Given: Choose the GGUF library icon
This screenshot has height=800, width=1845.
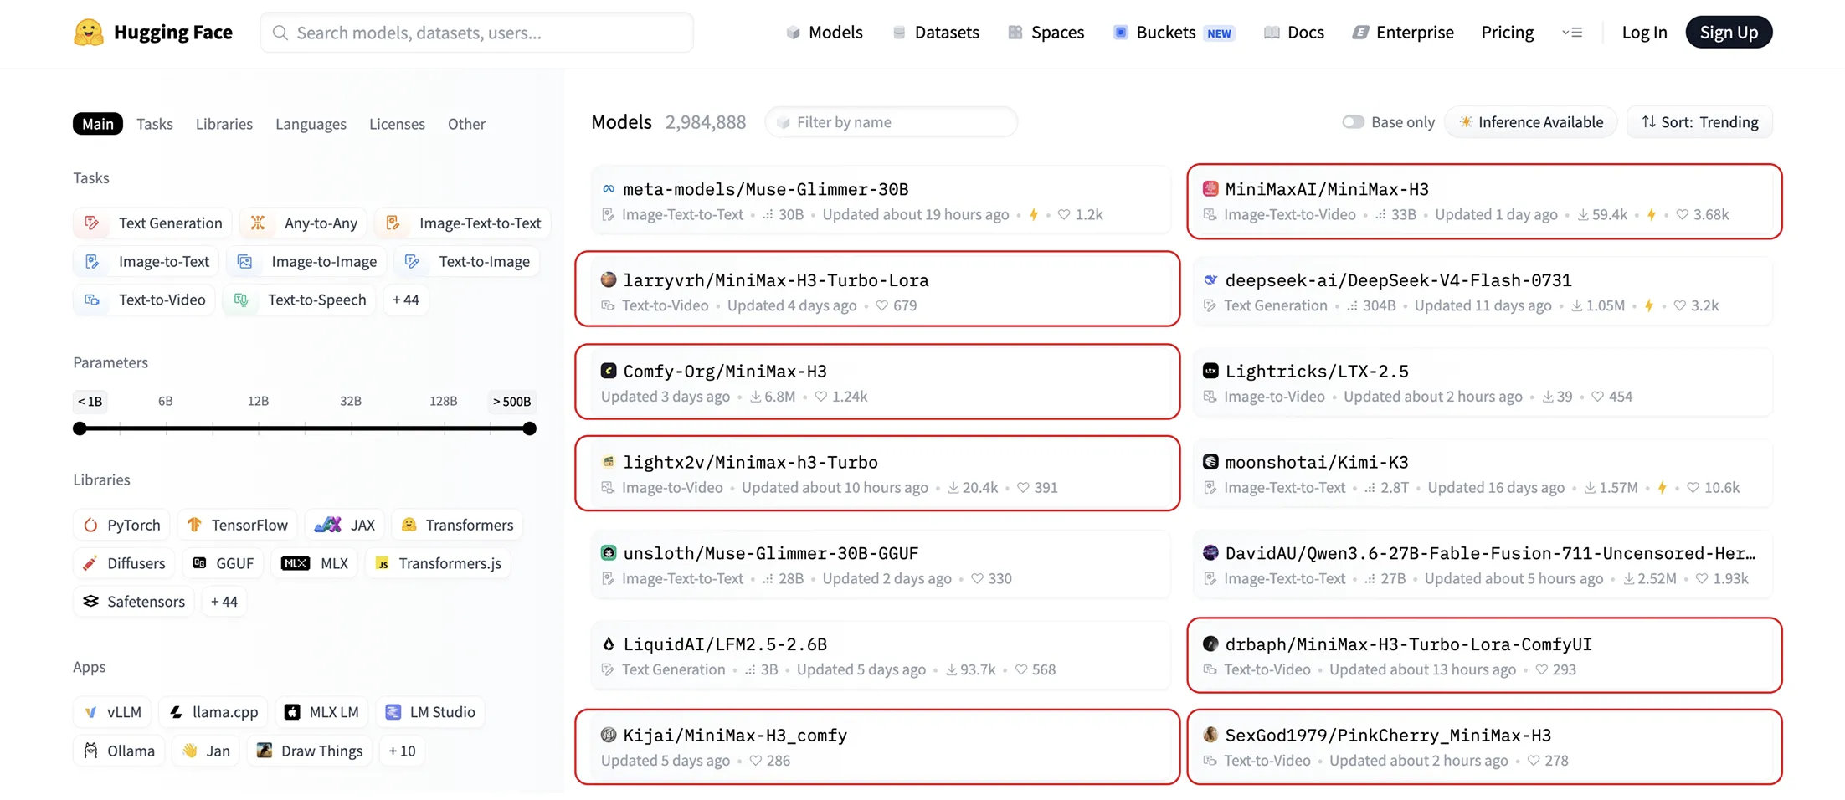Looking at the screenshot, I should (199, 563).
